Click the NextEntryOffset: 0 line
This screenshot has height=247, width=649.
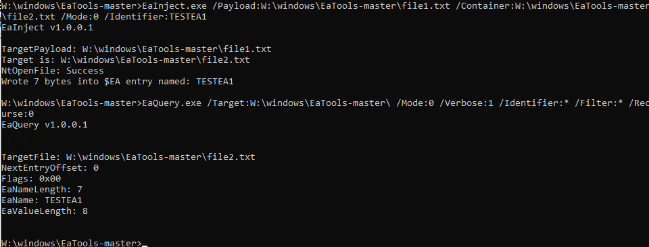pyautogui.click(x=50, y=167)
